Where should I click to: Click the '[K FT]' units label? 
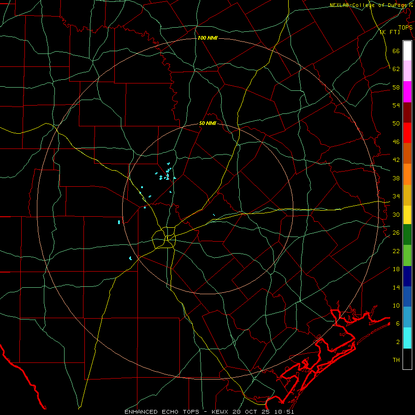(390, 32)
